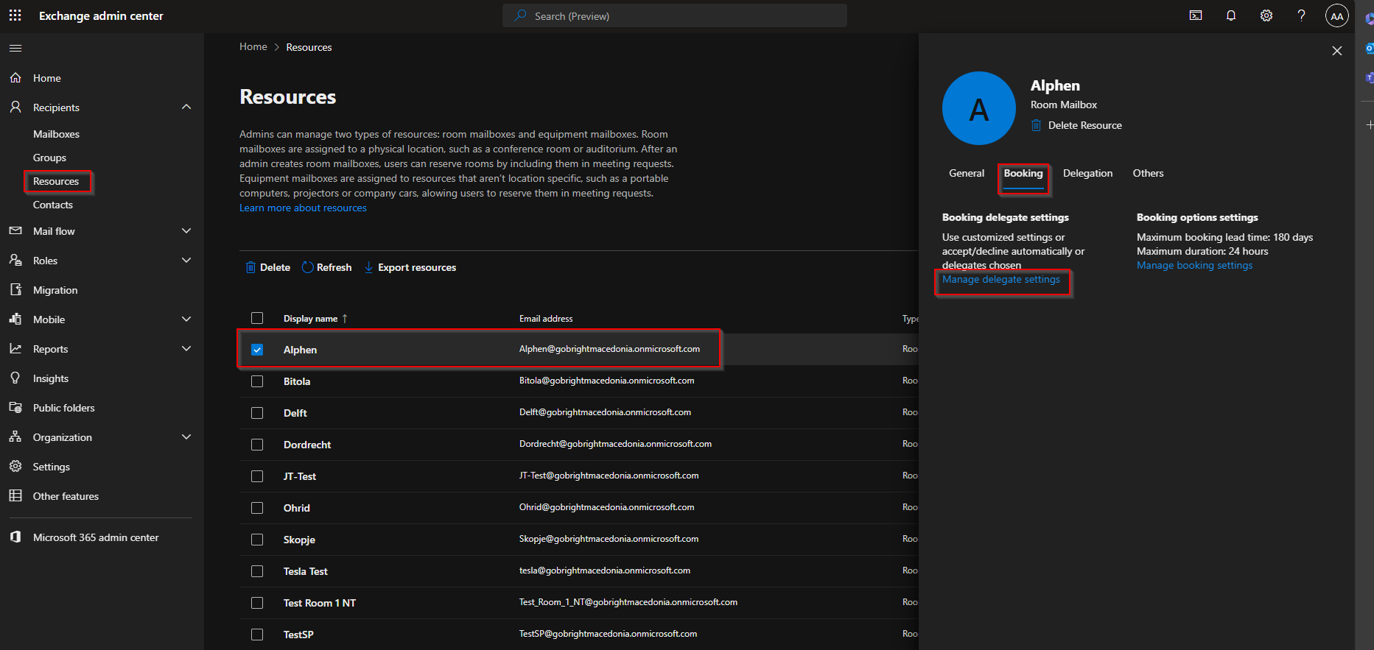Click the Delete Resource button

1076,125
